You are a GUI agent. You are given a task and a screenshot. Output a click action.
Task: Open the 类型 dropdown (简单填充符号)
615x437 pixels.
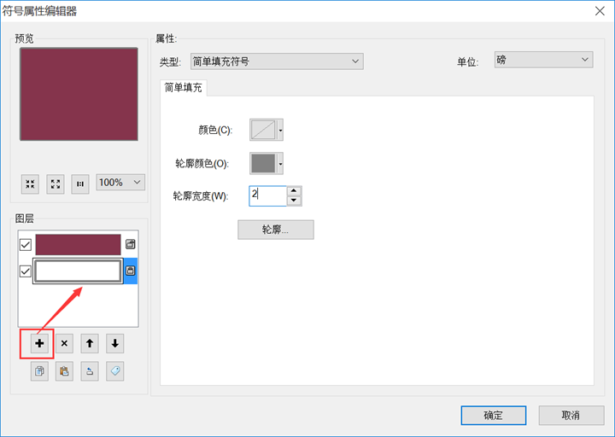[277, 61]
